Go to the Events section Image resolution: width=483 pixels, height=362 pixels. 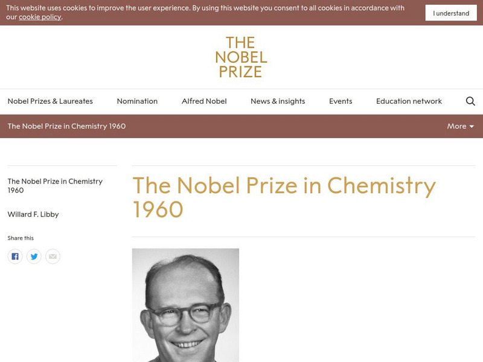[341, 101]
